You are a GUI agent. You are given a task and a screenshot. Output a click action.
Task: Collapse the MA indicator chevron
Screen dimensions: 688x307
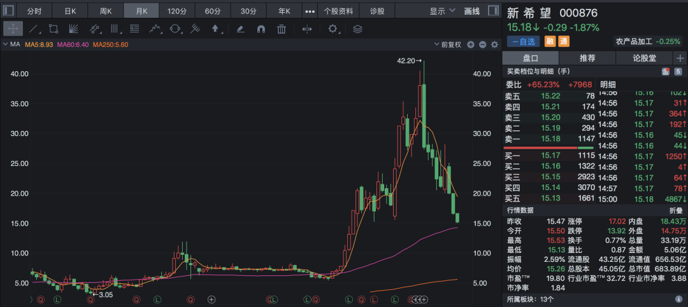pos(6,44)
